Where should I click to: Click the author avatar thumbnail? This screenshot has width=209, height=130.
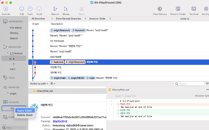(34, 107)
